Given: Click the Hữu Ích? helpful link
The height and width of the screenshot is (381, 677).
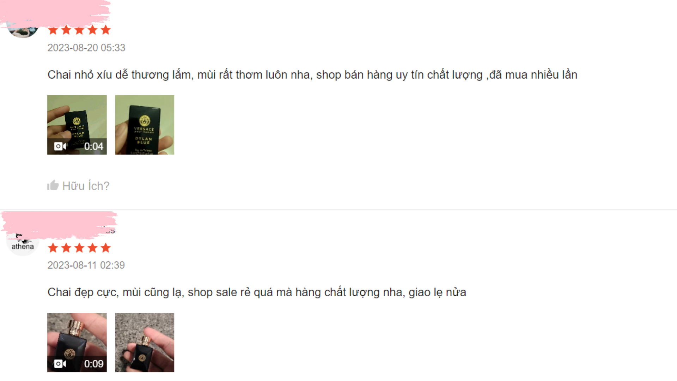Looking at the screenshot, I should click(x=86, y=186).
